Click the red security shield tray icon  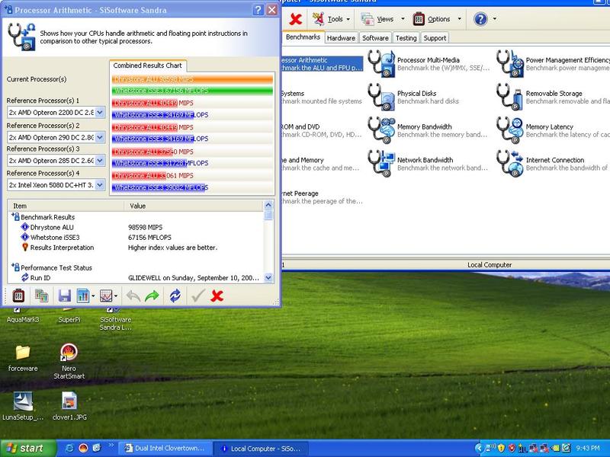point(511,448)
